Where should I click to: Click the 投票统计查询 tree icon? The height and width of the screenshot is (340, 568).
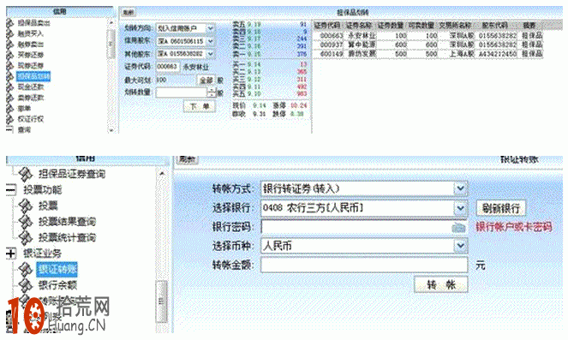coord(26,237)
